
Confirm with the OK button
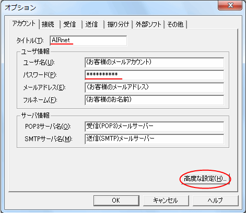point(116,201)
